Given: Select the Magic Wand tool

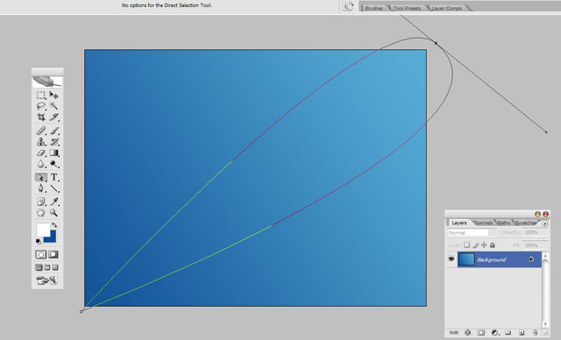Looking at the screenshot, I should 53,106.
